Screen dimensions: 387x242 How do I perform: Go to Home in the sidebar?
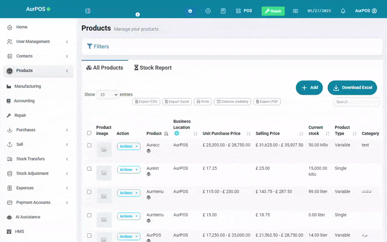tap(22, 27)
